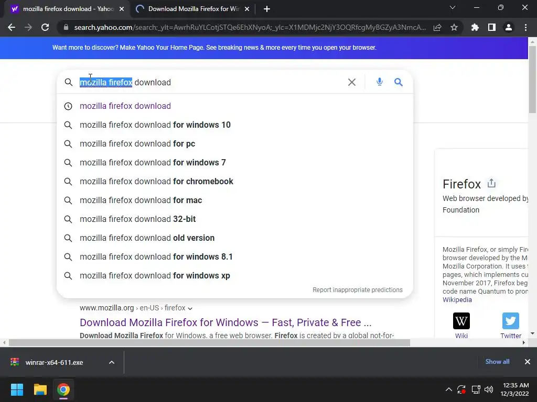The height and width of the screenshot is (402, 537).
Task: Open the Windows Start menu
Action: 17,389
